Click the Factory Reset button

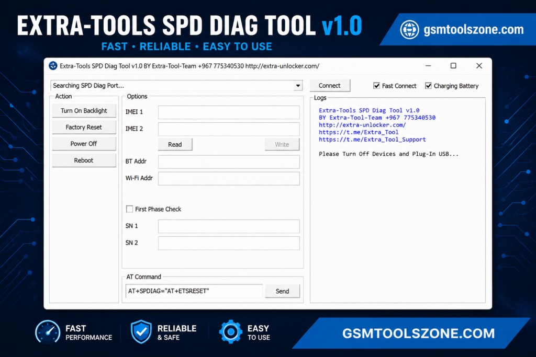click(84, 128)
